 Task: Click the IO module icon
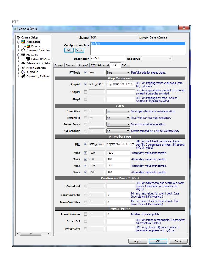coord(23,72)
